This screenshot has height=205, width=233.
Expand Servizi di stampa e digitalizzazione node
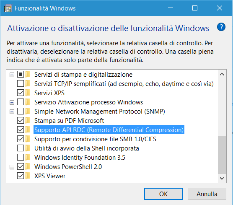[x=12, y=75]
